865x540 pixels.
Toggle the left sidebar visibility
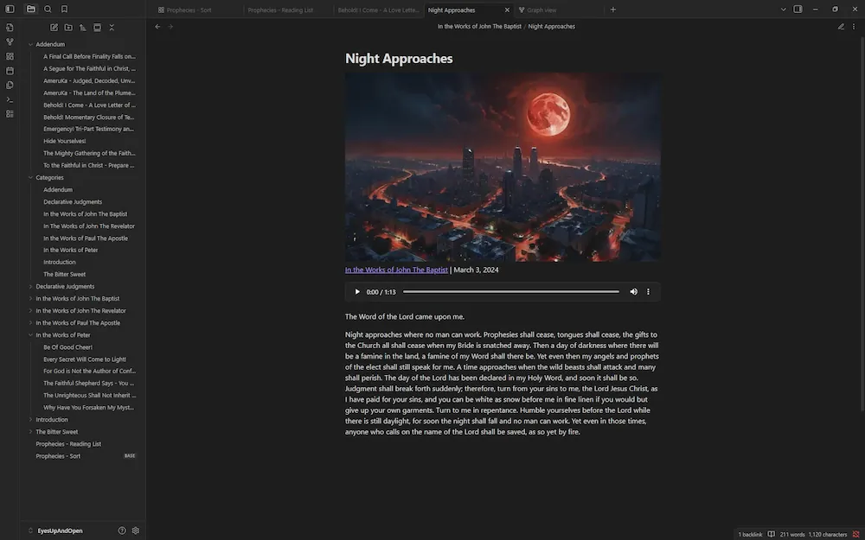(10, 9)
